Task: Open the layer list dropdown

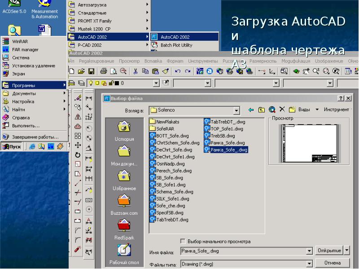Action: coord(156,83)
